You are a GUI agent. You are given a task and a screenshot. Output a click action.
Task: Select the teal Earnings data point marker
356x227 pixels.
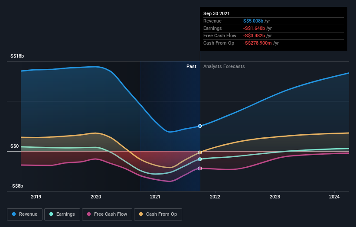click(x=200, y=159)
